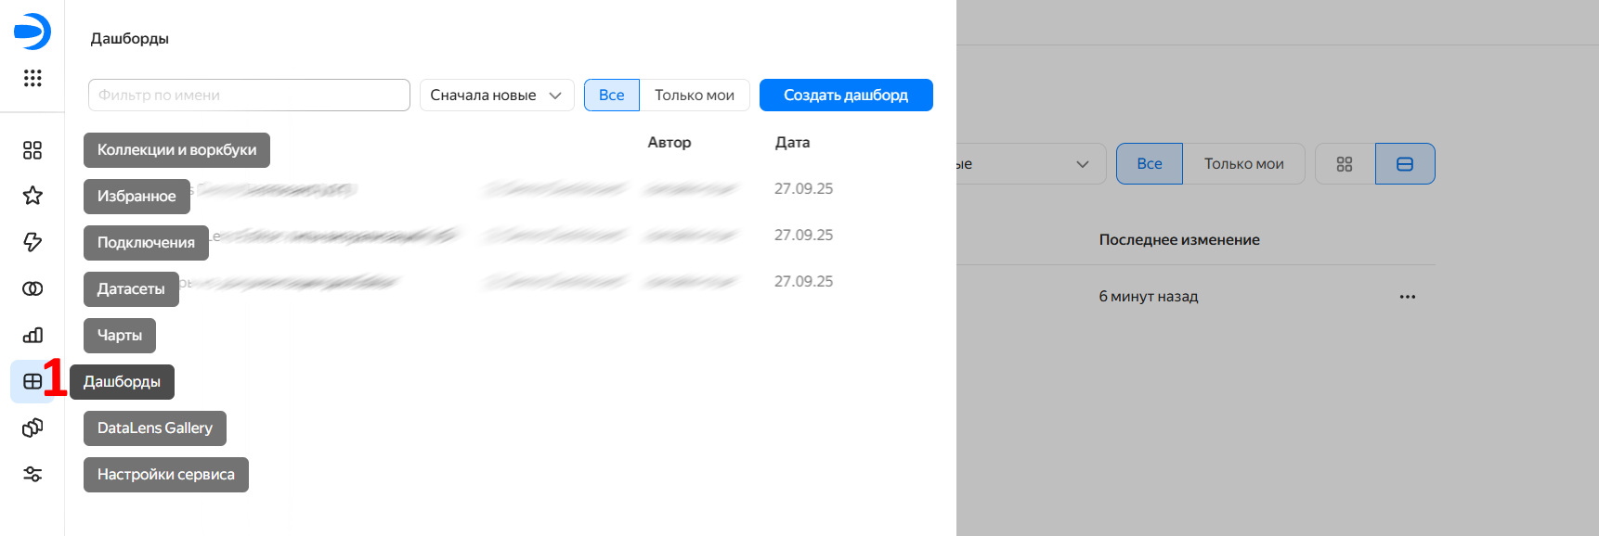Viewport: 1599px width, 536px height.
Task: Open Collections and workbooks sidebar icon
Action: pyautogui.click(x=32, y=150)
